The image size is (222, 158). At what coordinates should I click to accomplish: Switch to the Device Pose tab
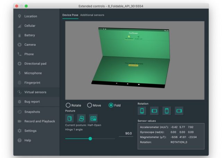pos(70,15)
